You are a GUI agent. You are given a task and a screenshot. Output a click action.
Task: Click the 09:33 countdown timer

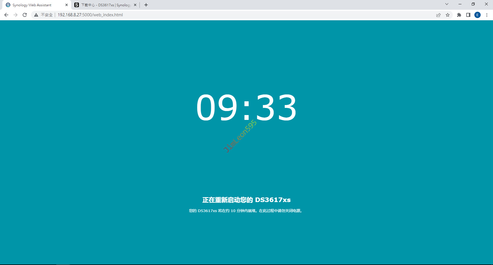[x=246, y=108]
